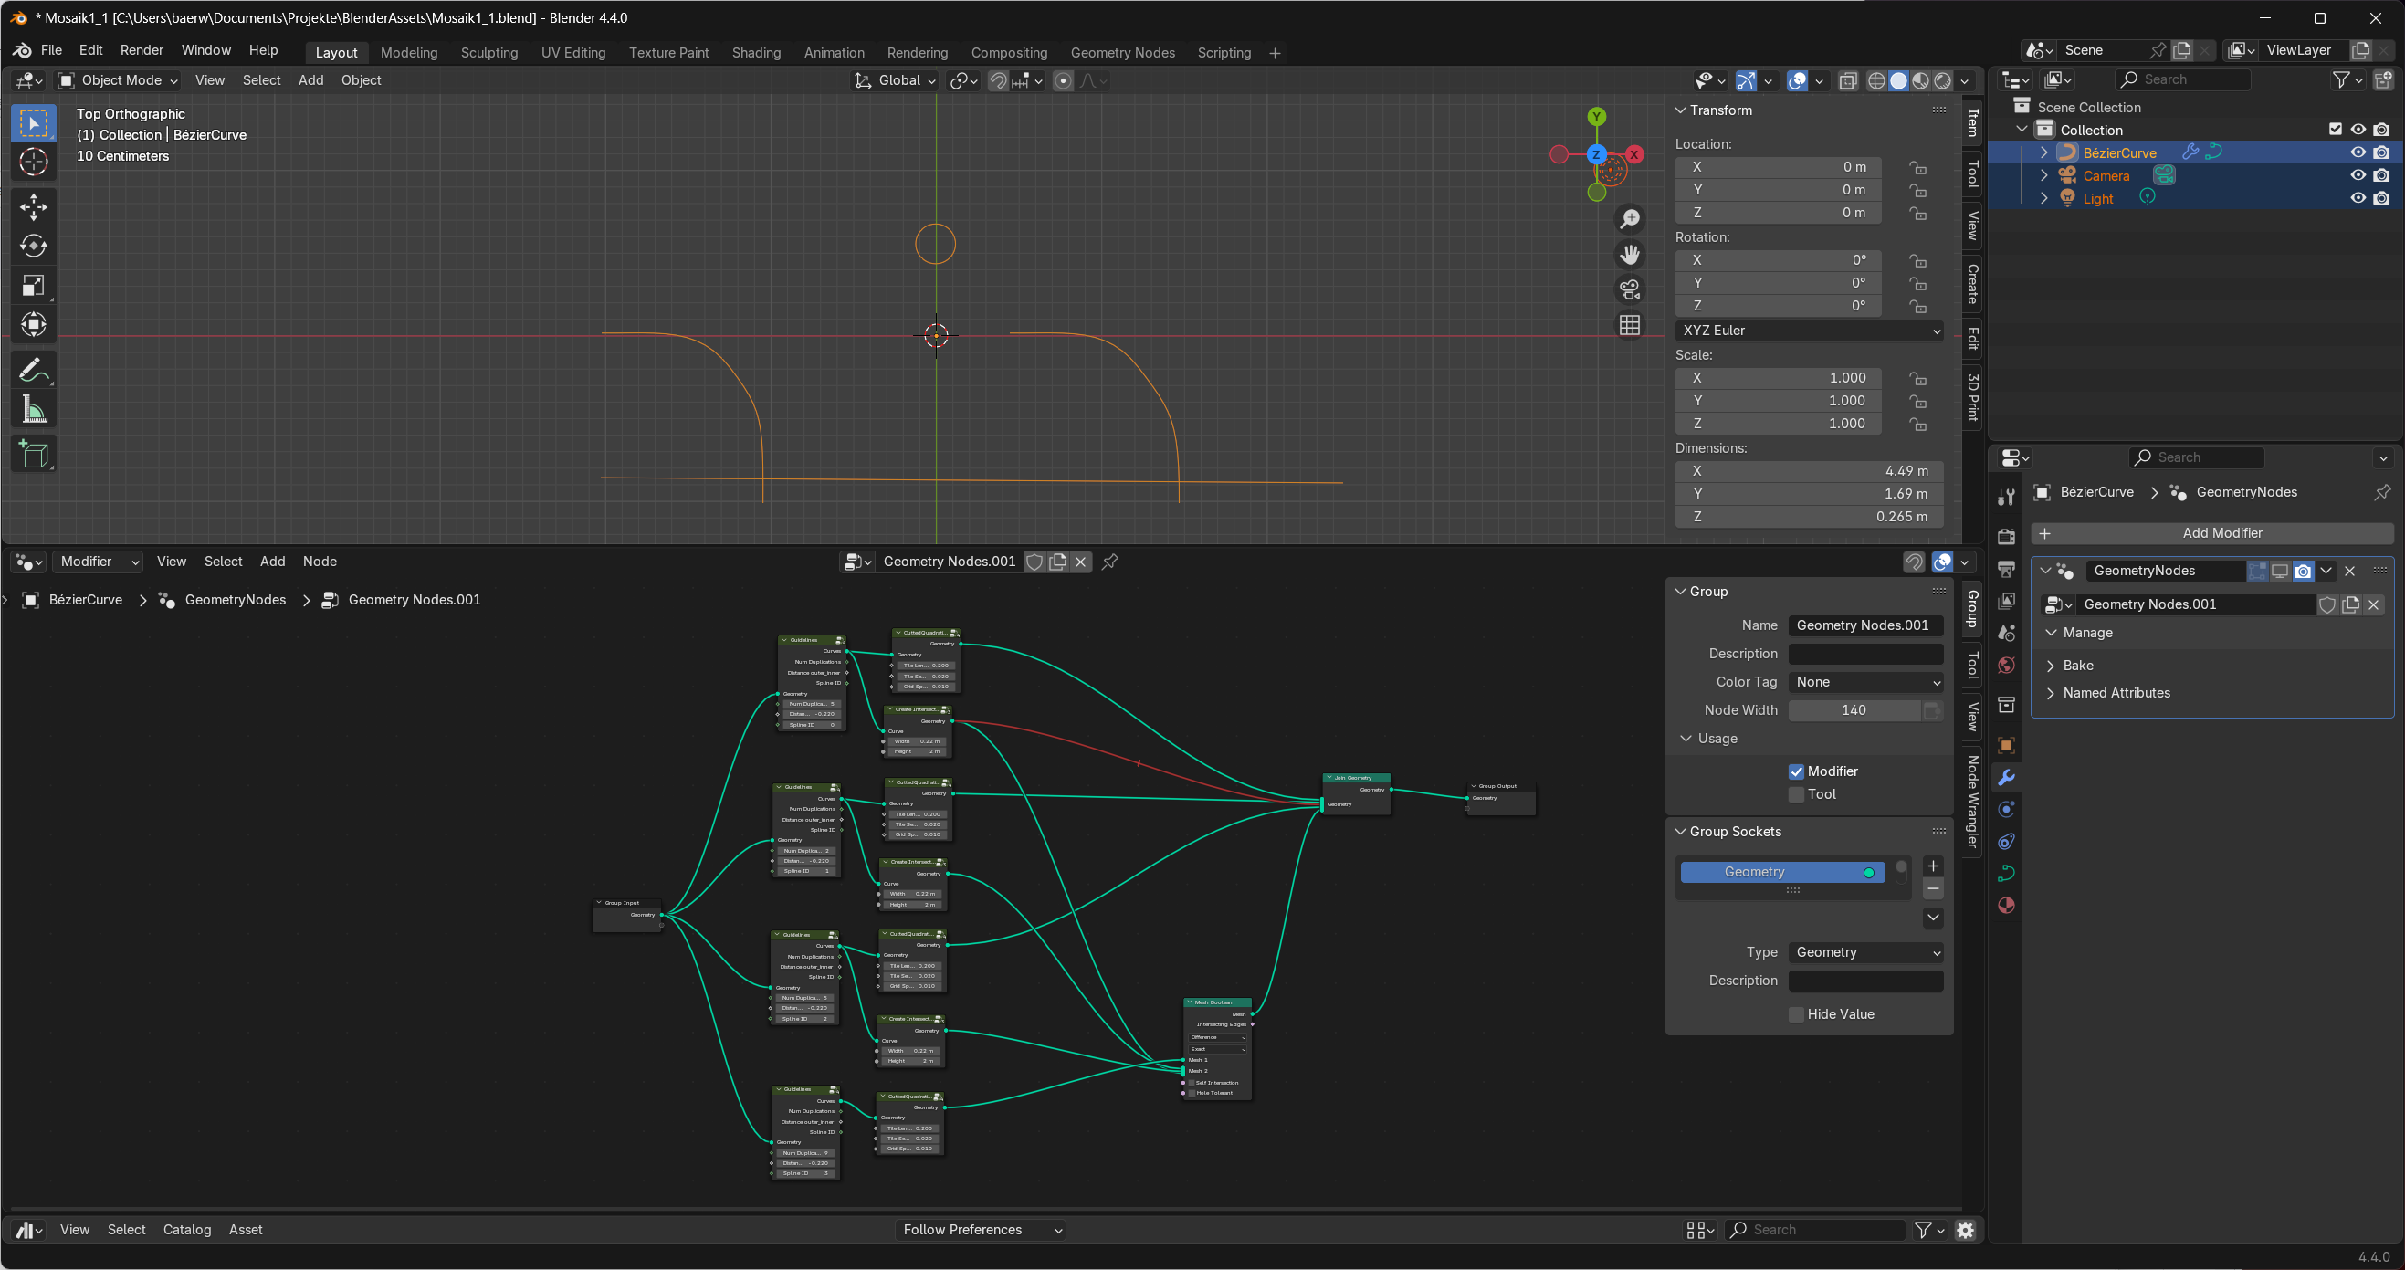Screen dimensions: 2405x1270
Task: Enable the Tool usage checkbox
Action: tap(1796, 794)
